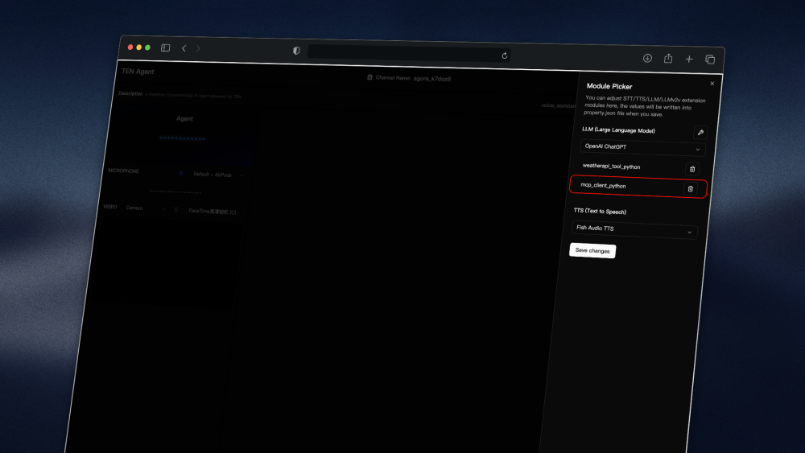
Task: Click the yellow minimize window button
Action: coord(139,47)
